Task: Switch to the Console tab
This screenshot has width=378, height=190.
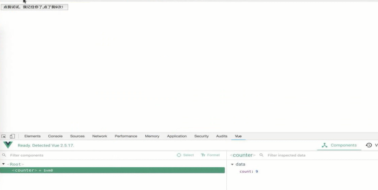Action: click(55, 136)
